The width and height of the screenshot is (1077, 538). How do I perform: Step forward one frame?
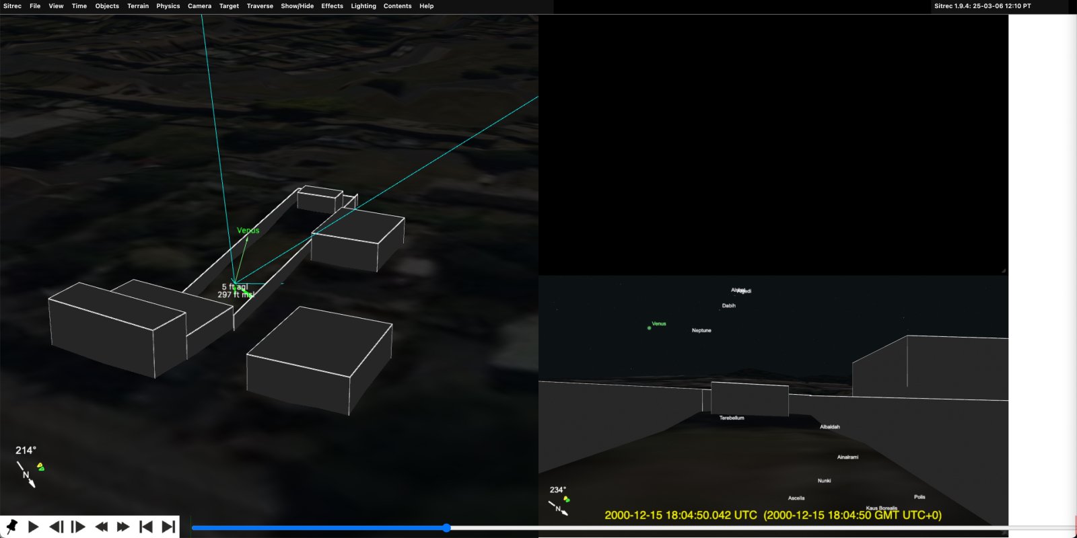coord(78,527)
